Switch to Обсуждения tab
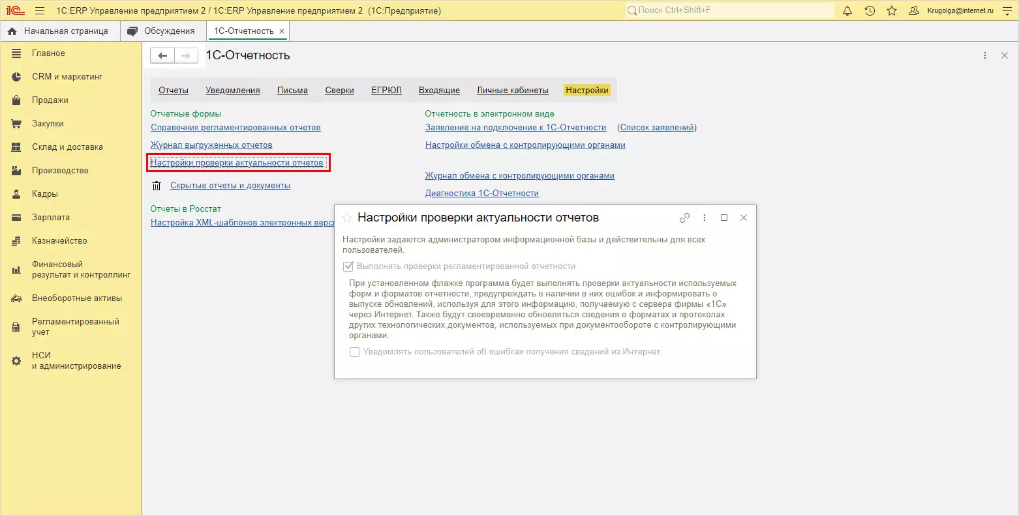The image size is (1019, 516). pos(162,31)
